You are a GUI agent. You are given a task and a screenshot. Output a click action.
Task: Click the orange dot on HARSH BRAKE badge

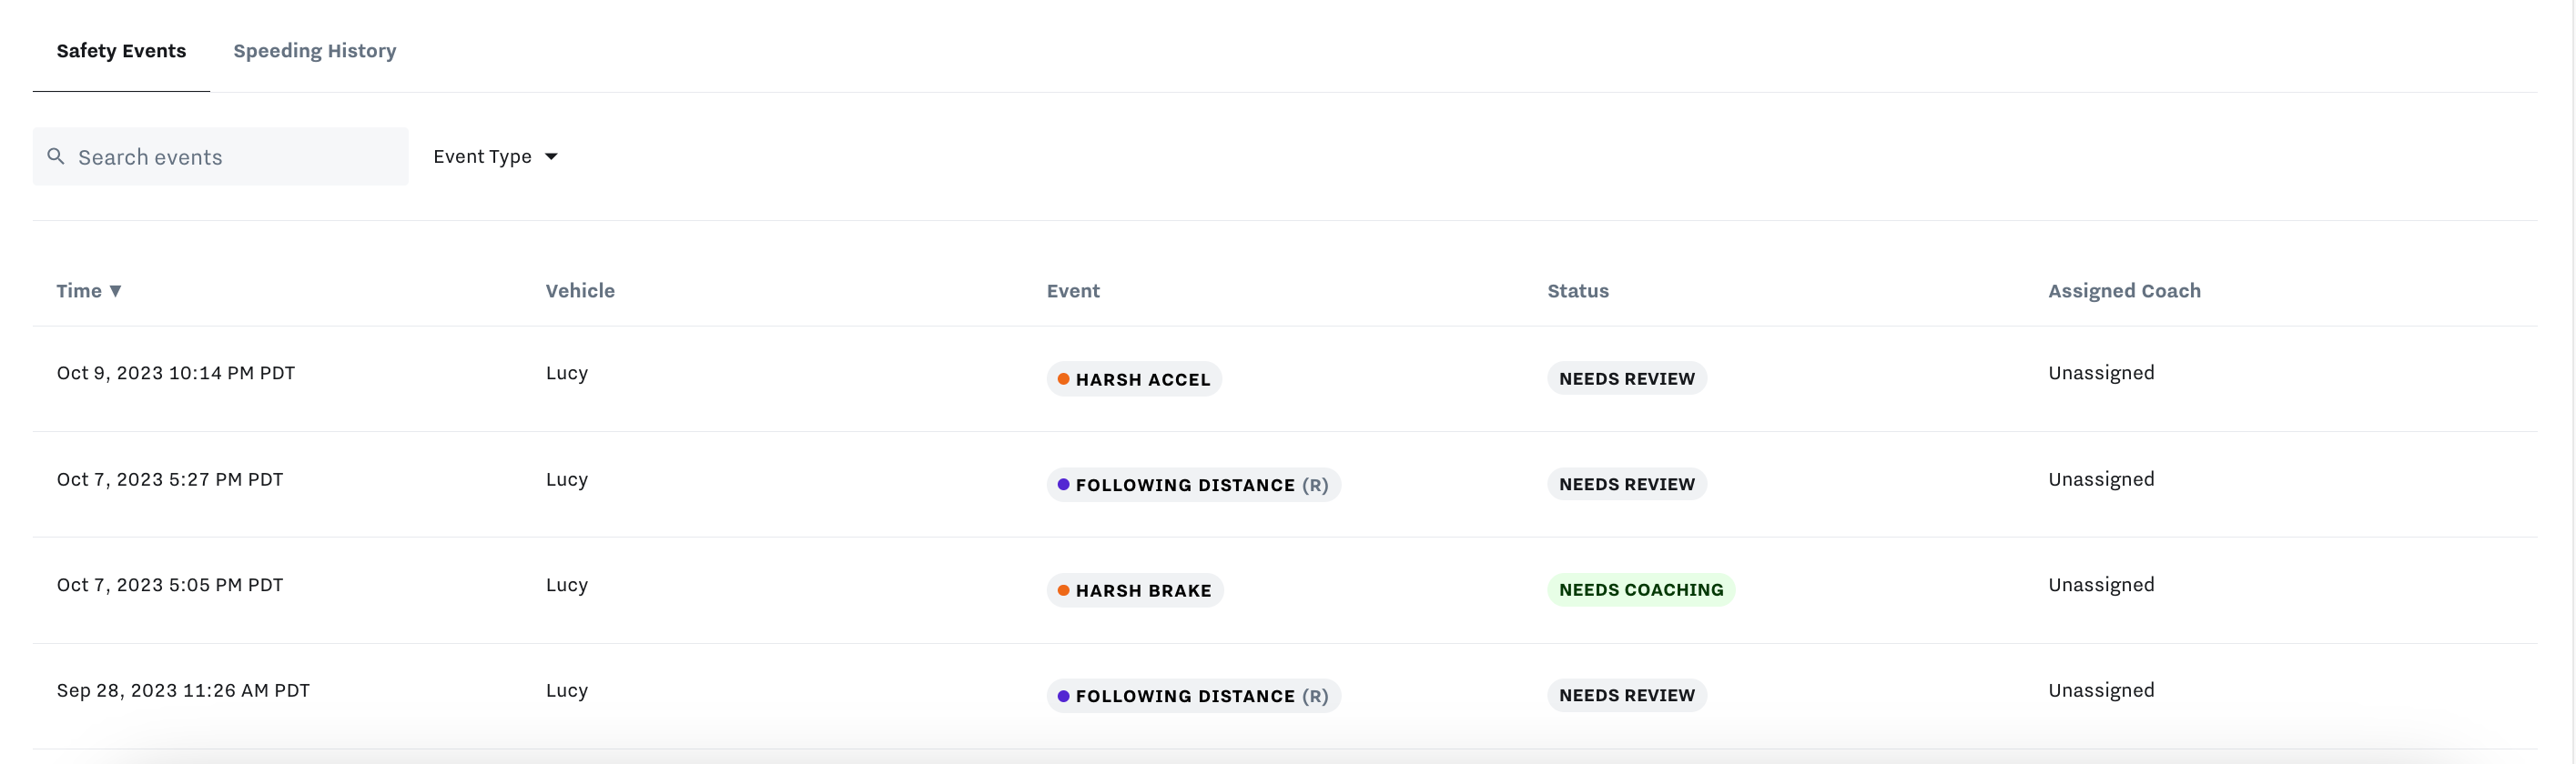pyautogui.click(x=1064, y=590)
